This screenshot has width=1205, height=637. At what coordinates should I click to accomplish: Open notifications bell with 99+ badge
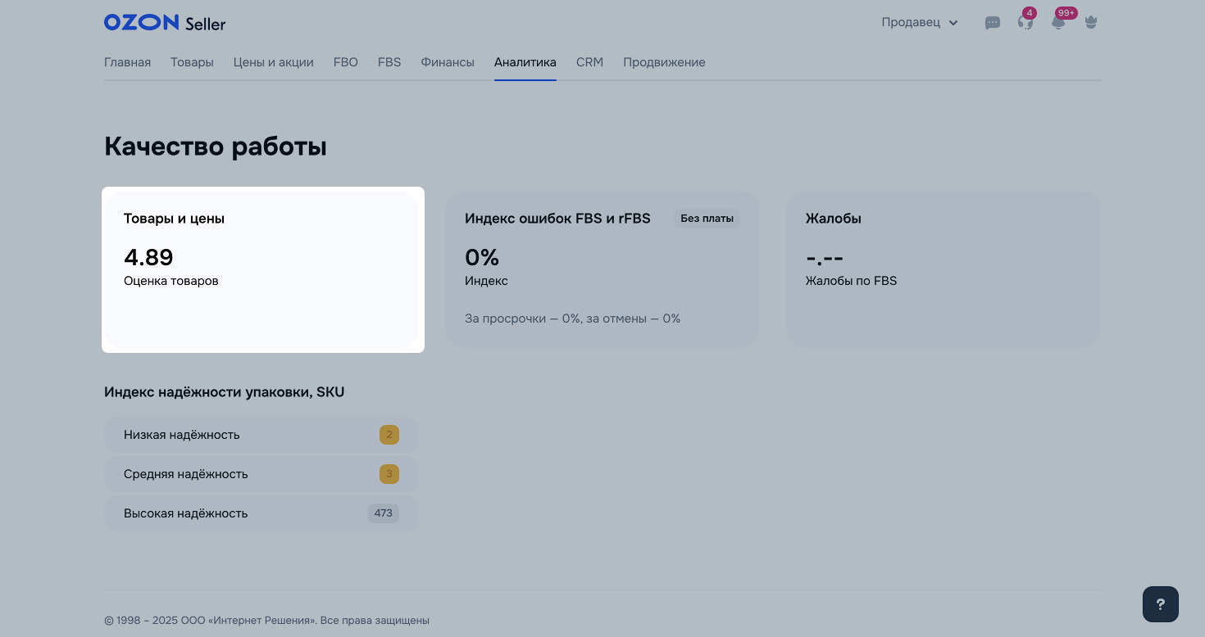[1058, 23]
